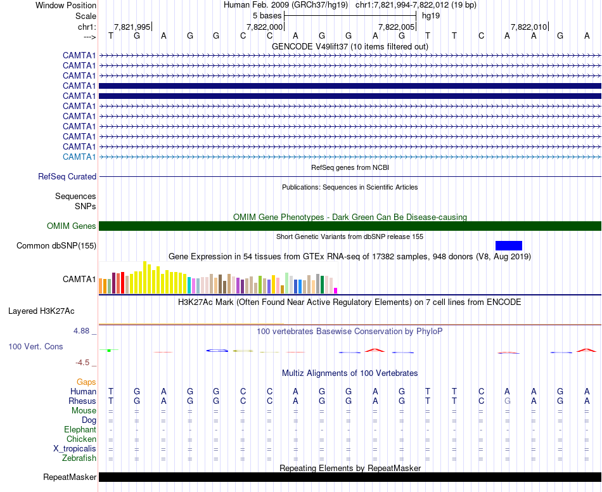Select the X_tropicalis species label

75,449
